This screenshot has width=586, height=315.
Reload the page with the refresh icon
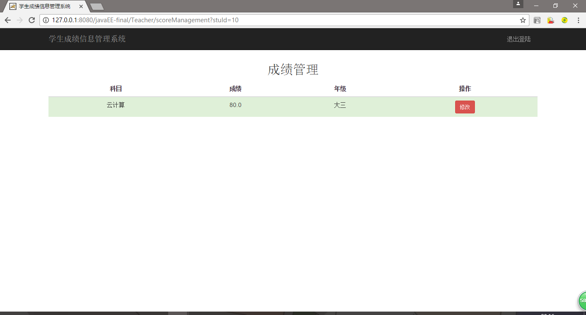[x=31, y=20]
